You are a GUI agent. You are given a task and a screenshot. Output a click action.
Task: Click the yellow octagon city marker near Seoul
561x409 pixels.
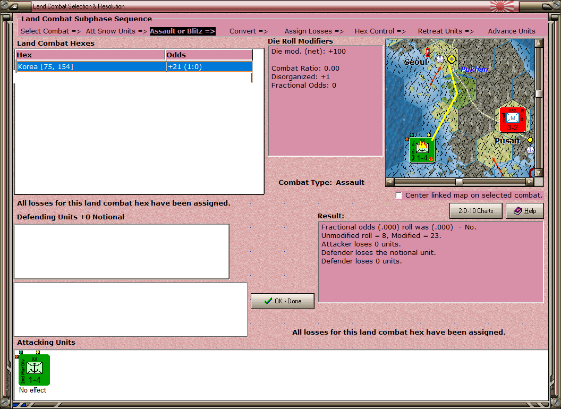click(x=452, y=59)
